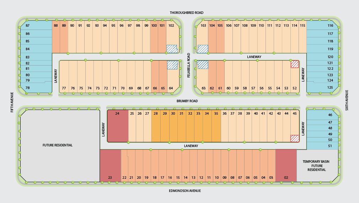Select the Future Residential grey block
The width and height of the screenshot is (359, 203).
point(60,146)
